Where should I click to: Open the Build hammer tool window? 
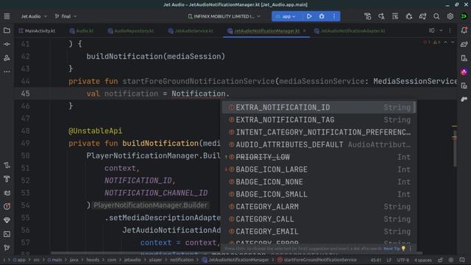[x=7, y=179]
